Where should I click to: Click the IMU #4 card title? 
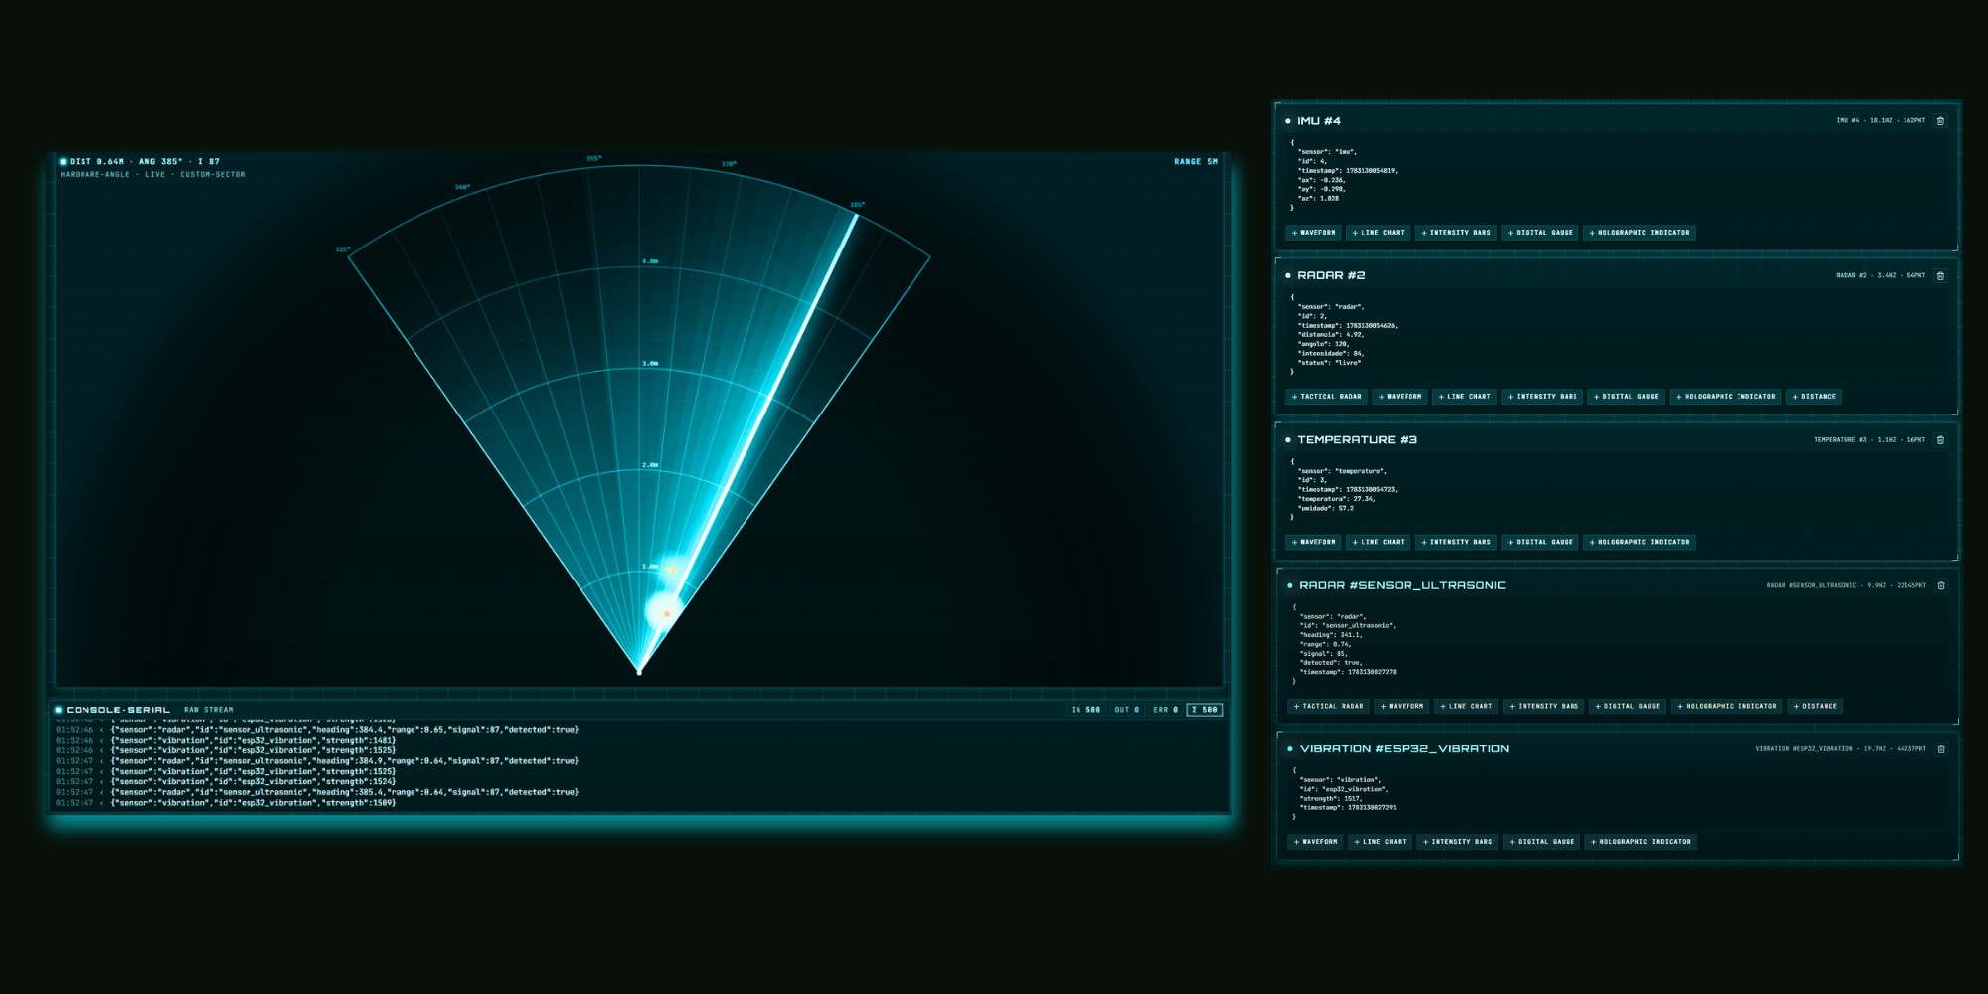click(x=1319, y=121)
